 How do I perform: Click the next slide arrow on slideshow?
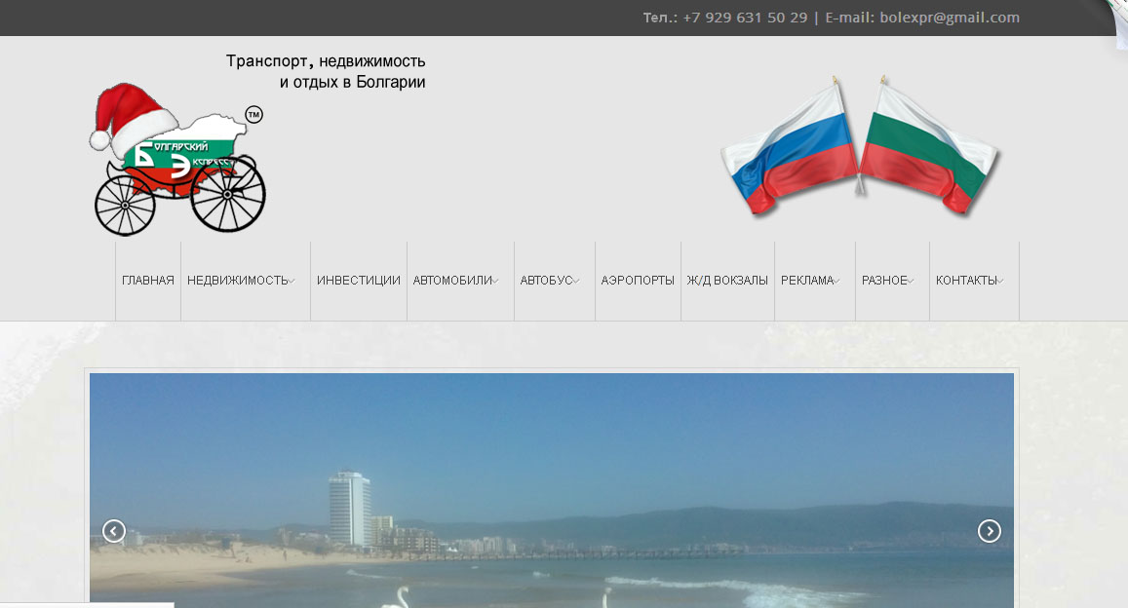pyautogui.click(x=990, y=531)
